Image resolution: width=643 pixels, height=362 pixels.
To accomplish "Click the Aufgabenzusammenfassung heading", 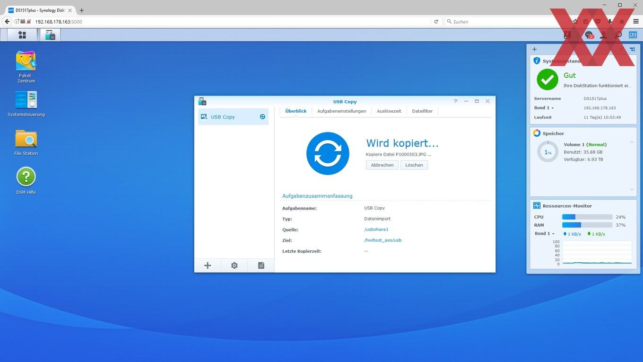I will tap(317, 196).
